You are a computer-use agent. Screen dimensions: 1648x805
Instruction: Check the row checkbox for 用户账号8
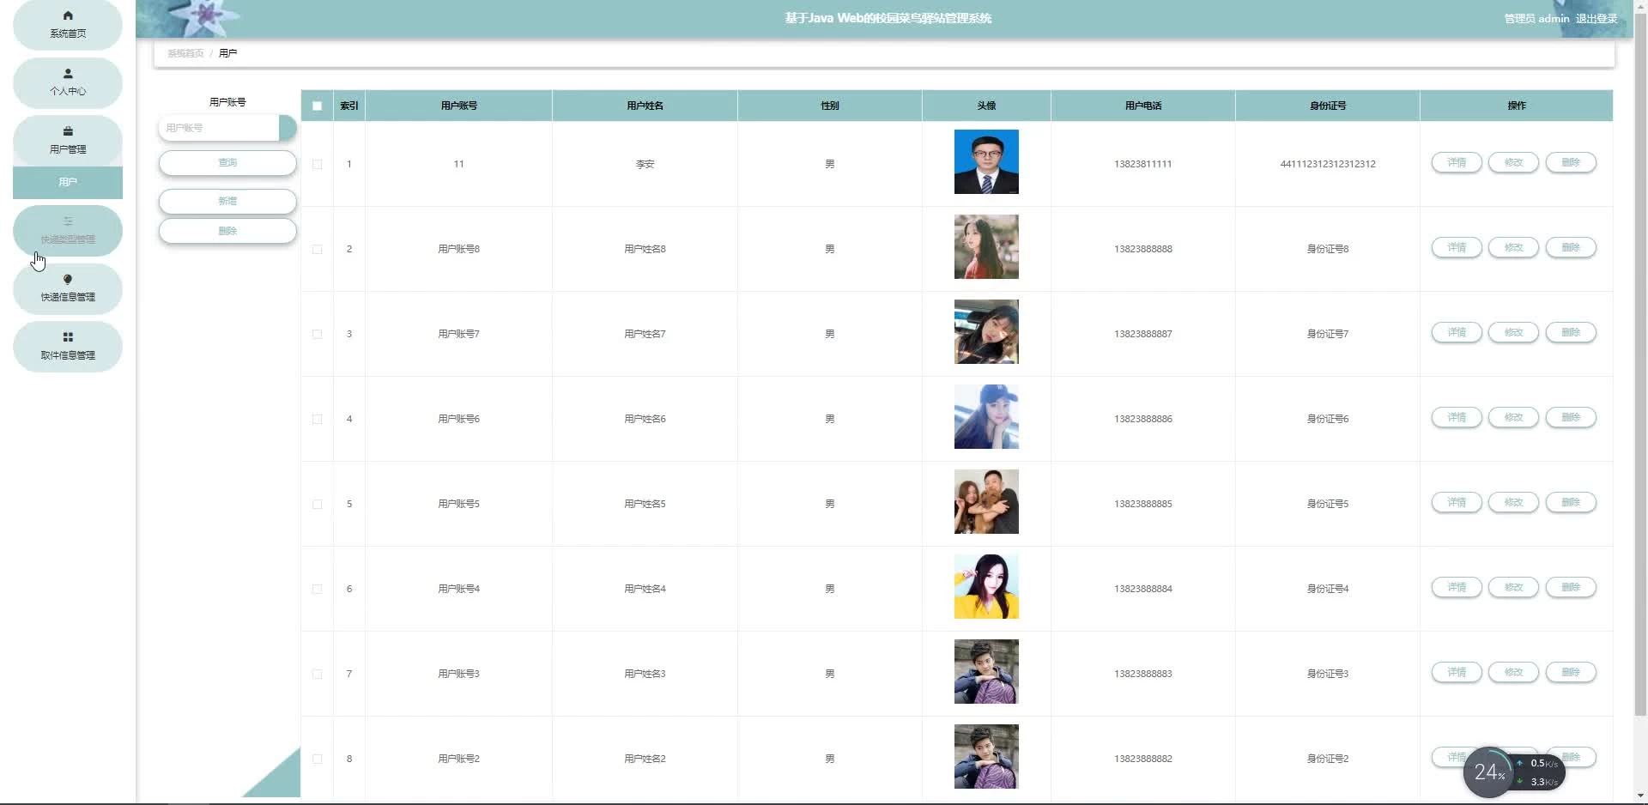click(318, 249)
